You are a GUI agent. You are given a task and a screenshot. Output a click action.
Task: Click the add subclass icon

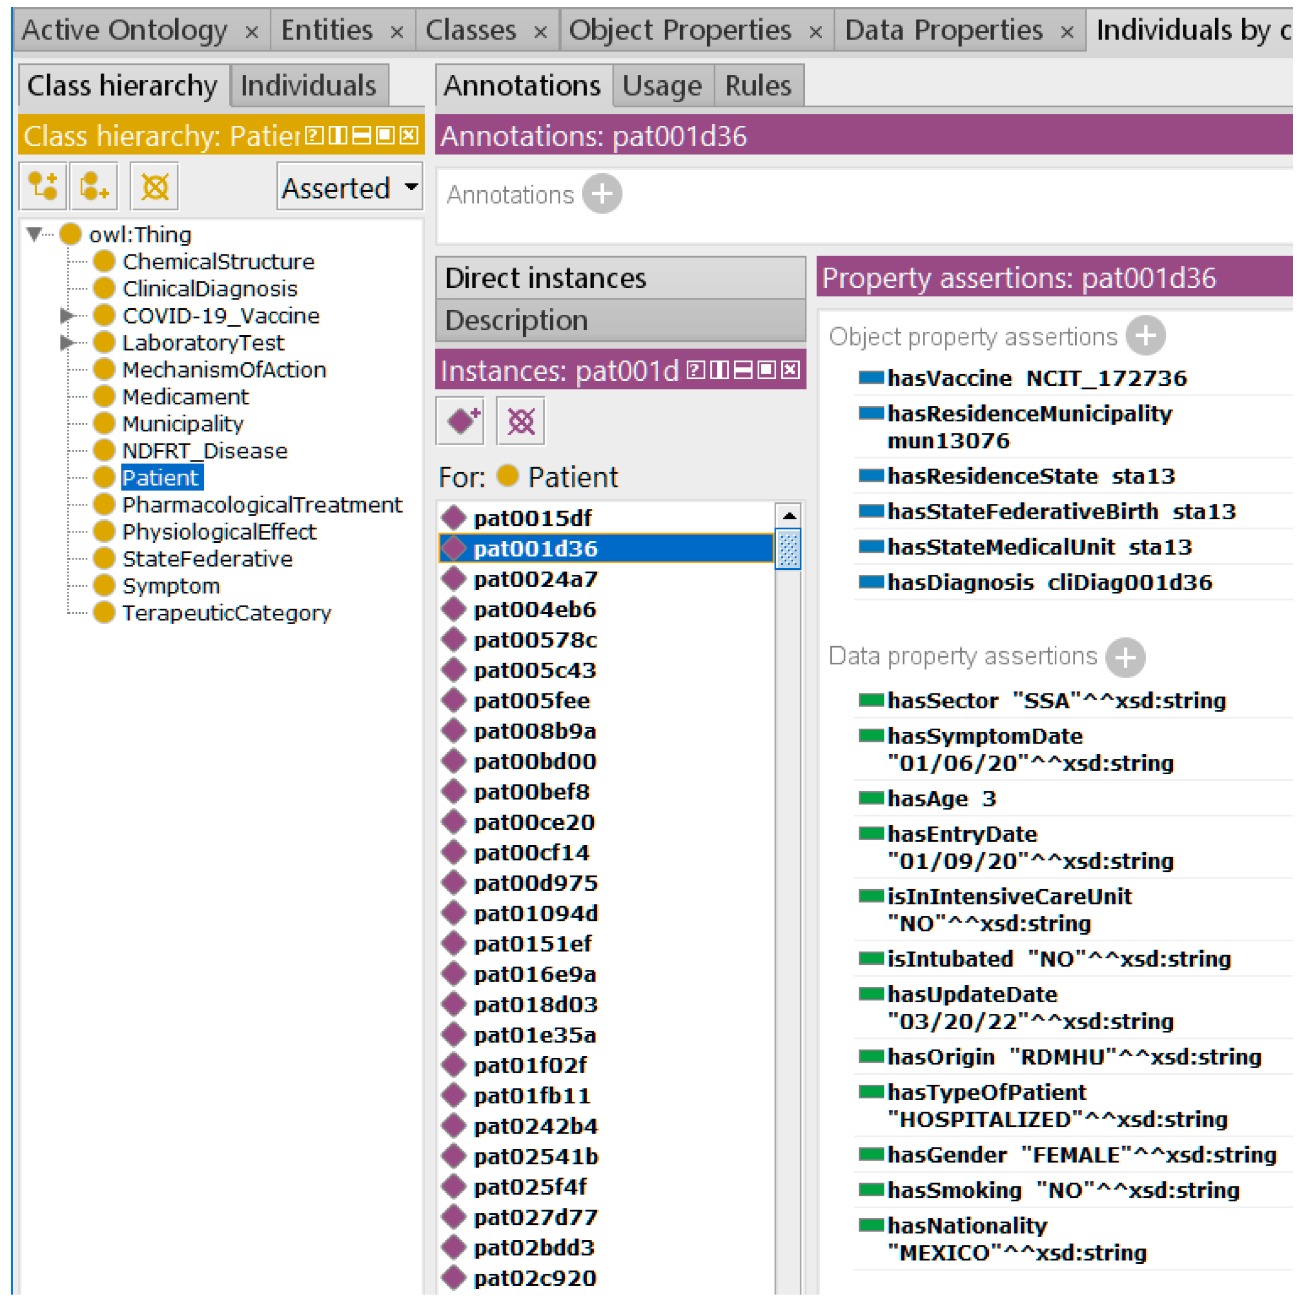[43, 186]
